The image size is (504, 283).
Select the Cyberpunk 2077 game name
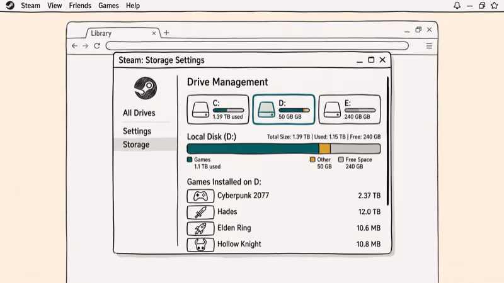click(243, 196)
